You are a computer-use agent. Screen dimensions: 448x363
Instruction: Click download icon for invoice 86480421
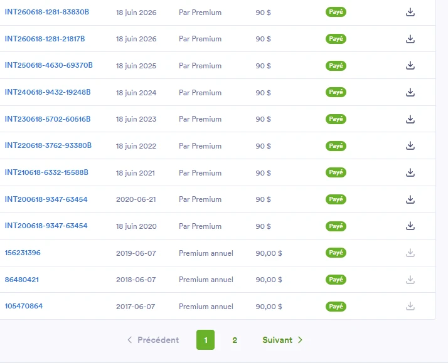coord(410,280)
